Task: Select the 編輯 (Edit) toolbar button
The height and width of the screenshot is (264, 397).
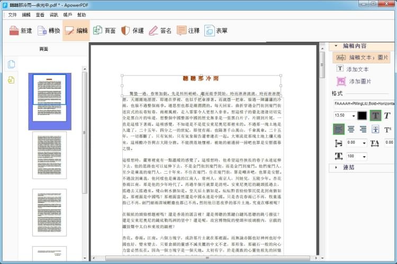Action: click(76, 31)
